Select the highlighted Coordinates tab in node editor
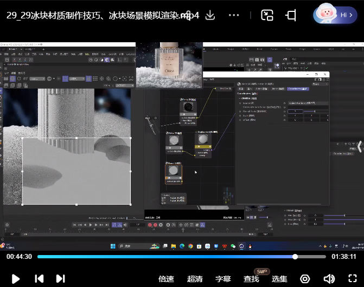Image resolution: width=364 pixels, height=287 pixels. (298, 88)
